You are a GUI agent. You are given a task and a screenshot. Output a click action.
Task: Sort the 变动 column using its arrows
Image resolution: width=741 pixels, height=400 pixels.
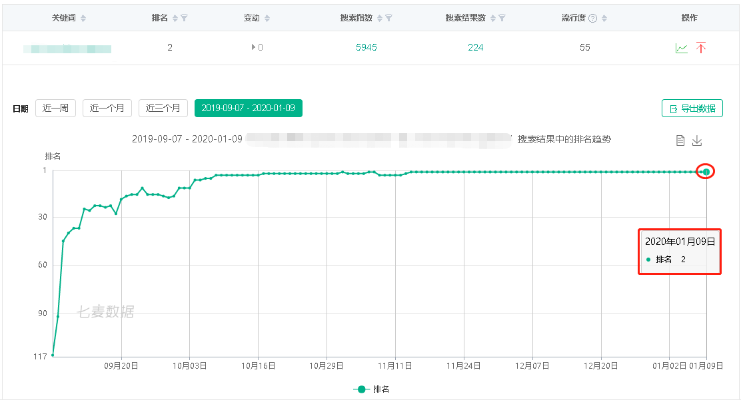point(266,17)
